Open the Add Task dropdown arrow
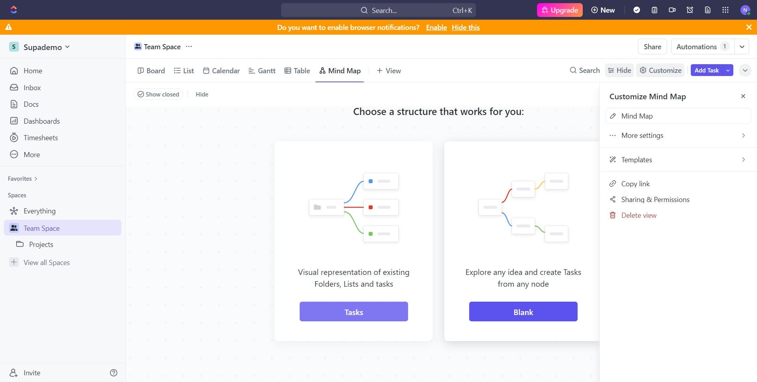Viewport: 757px width, 382px height. tap(728, 70)
